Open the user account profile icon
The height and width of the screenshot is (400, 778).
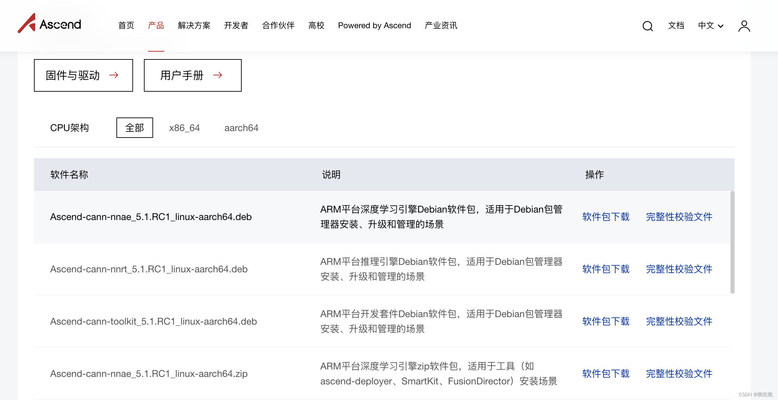[x=744, y=26]
